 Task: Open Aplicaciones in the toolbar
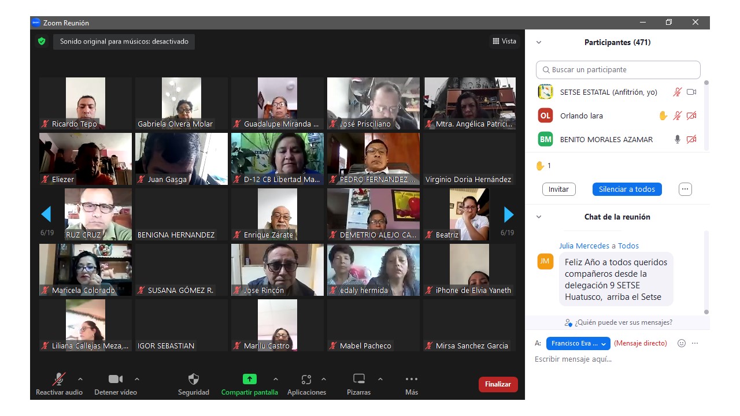tap(306, 380)
